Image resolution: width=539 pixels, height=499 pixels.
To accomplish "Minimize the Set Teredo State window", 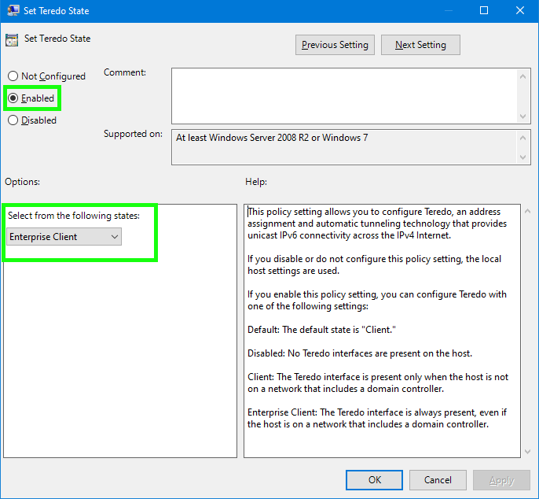I will (x=446, y=11).
